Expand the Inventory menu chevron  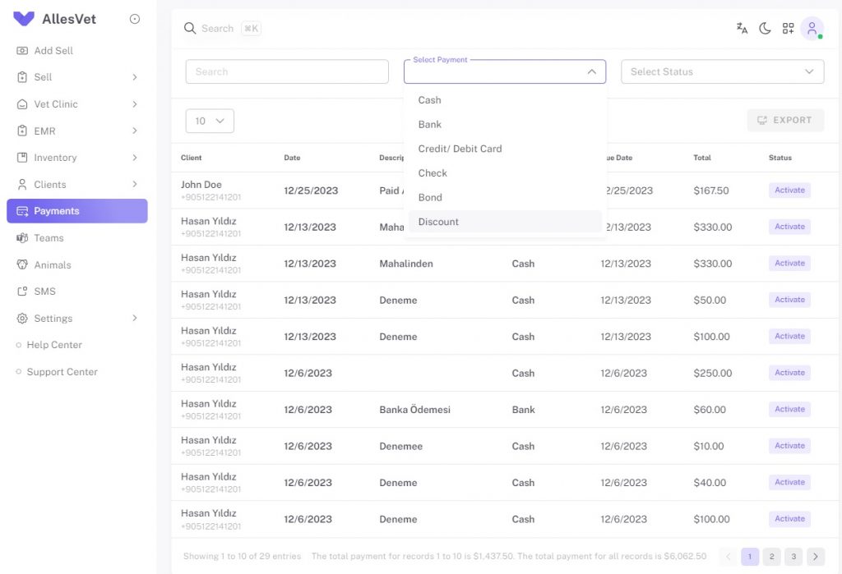134,157
